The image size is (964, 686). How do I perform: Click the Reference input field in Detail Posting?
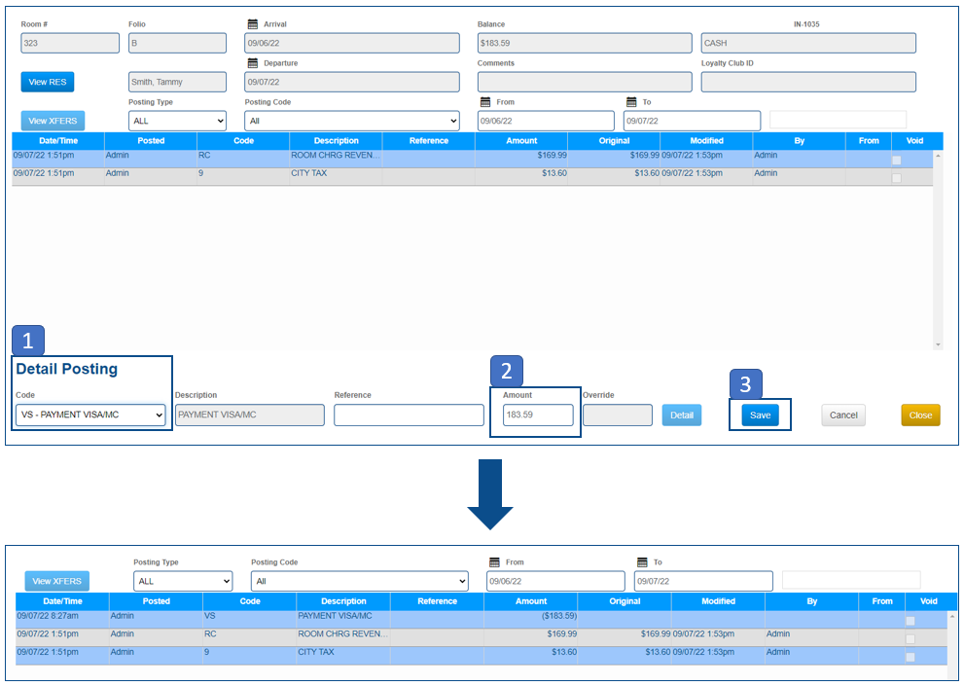(x=409, y=415)
